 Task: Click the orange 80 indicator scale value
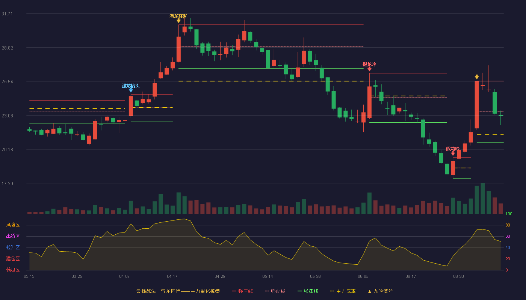(x=508, y=225)
